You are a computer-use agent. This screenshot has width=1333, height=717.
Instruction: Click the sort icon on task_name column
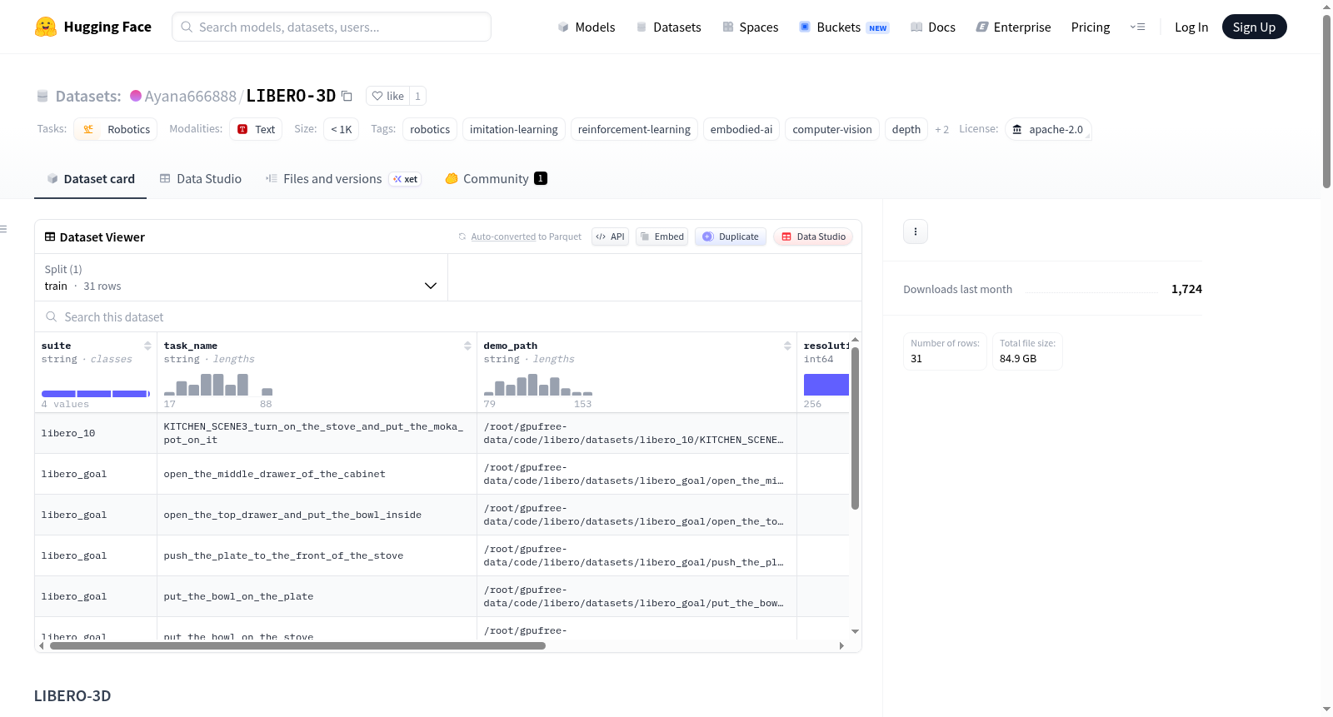pyautogui.click(x=467, y=346)
